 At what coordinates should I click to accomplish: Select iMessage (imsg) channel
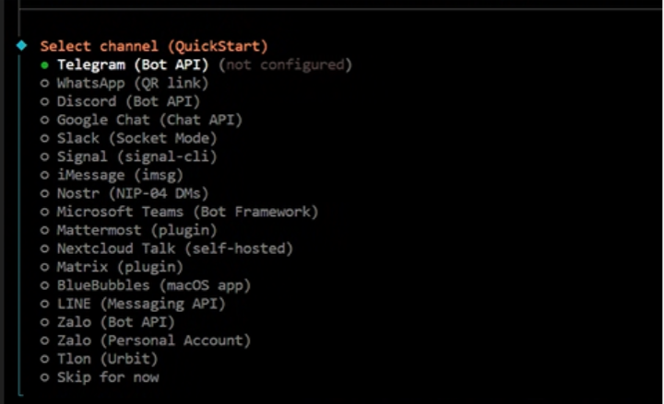click(120, 175)
